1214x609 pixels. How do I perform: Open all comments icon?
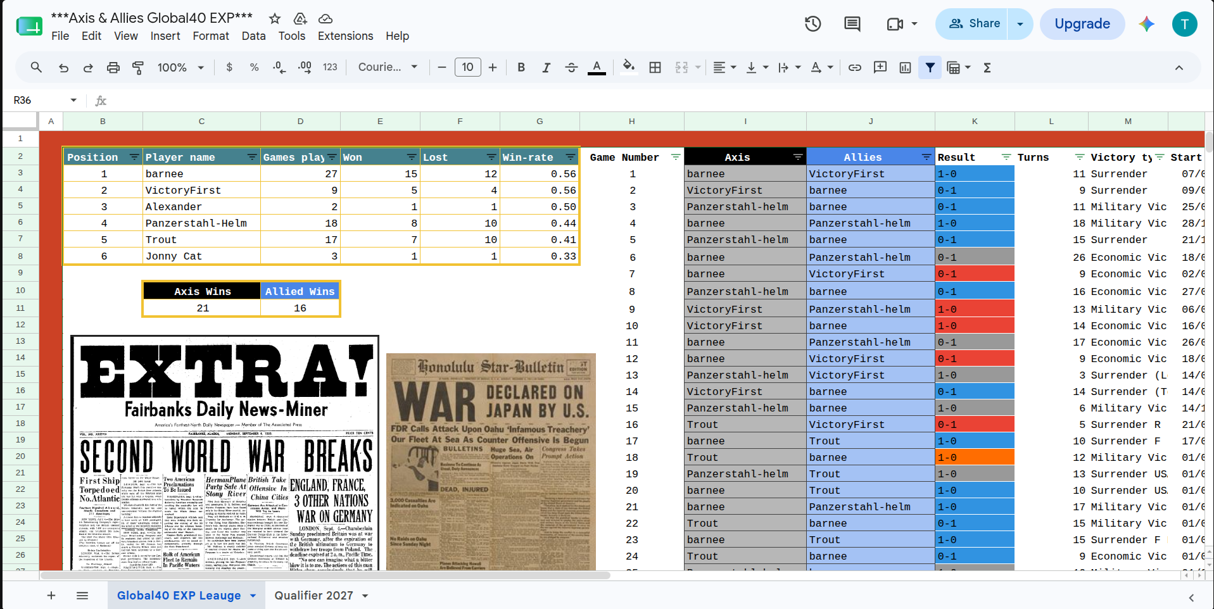852,24
